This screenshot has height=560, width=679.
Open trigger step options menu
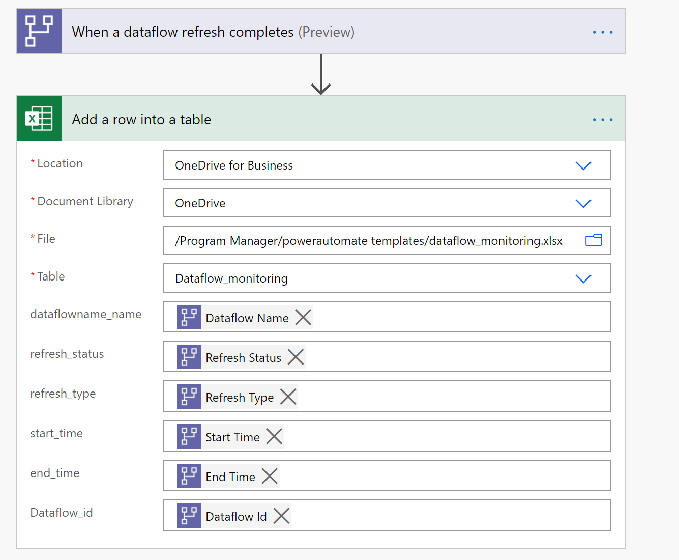coord(602,32)
